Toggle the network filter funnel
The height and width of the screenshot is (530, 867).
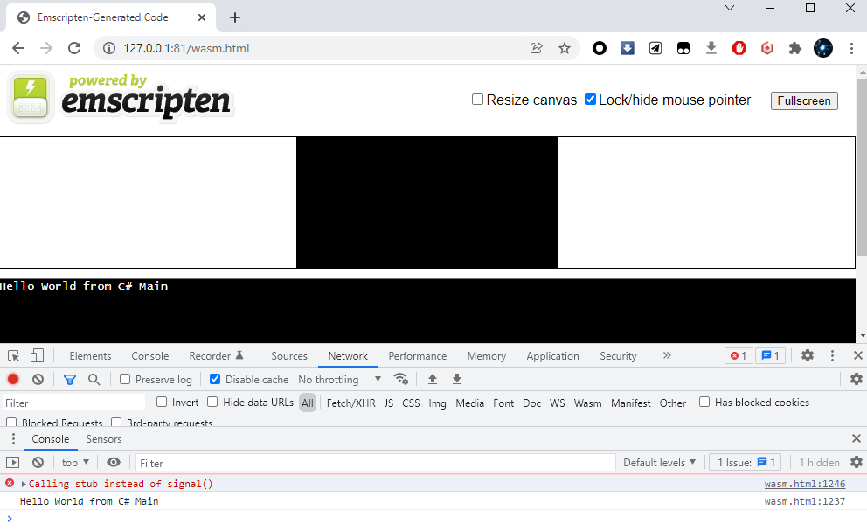[x=70, y=379]
